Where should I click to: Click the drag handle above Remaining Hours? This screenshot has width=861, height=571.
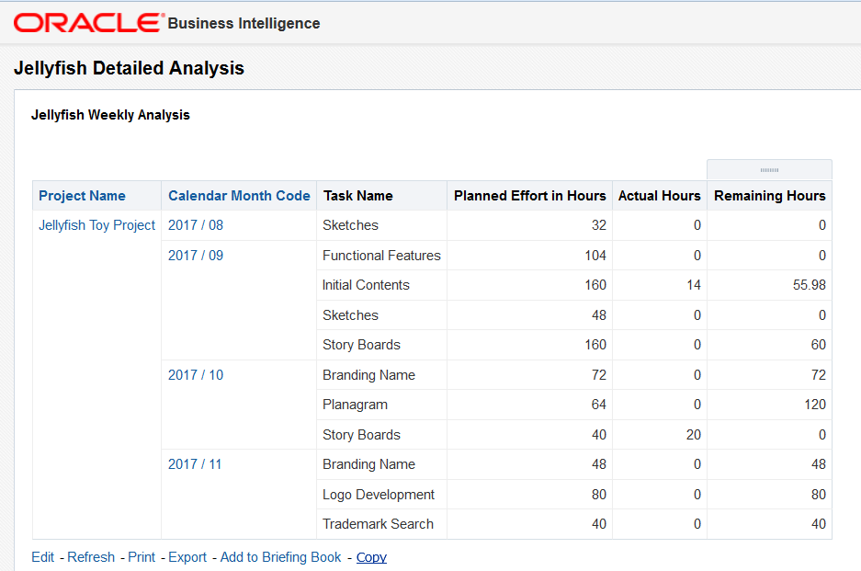pos(769,170)
